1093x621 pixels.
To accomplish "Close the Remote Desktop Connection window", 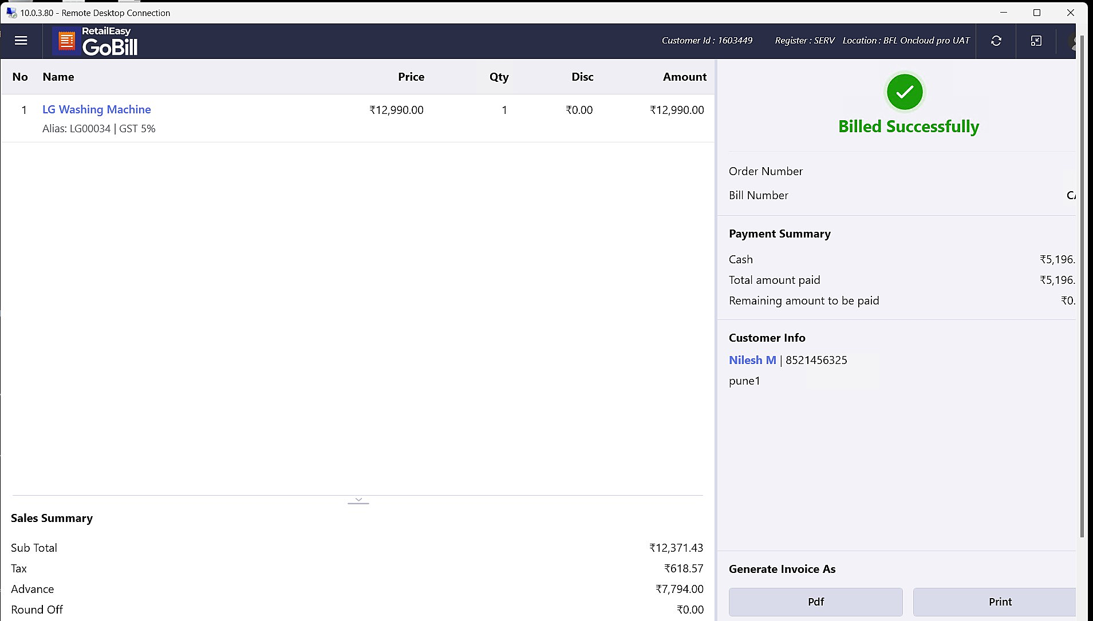I will click(x=1070, y=13).
